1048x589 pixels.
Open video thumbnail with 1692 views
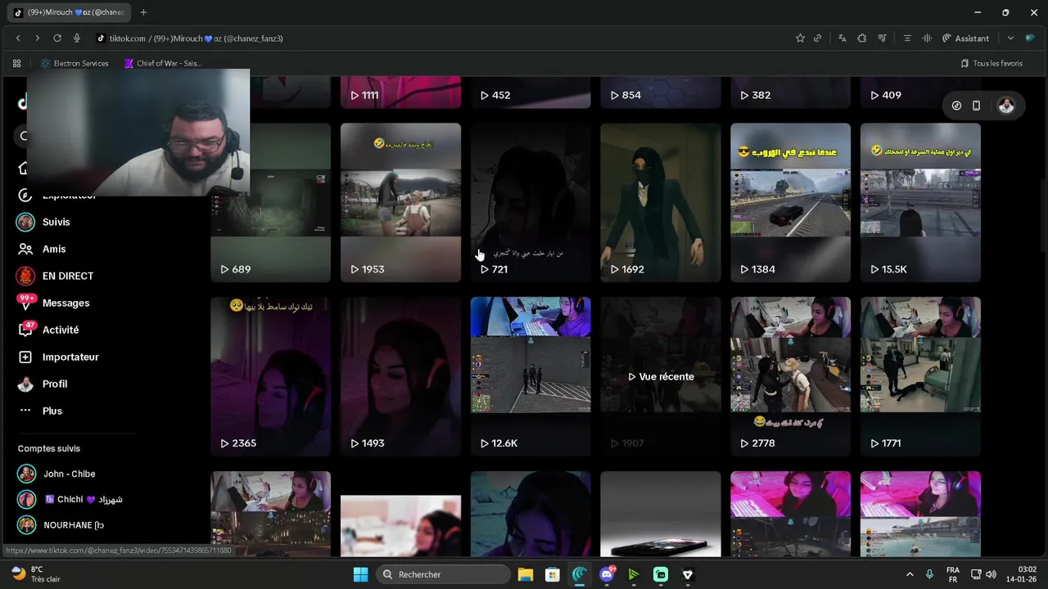[x=661, y=202]
